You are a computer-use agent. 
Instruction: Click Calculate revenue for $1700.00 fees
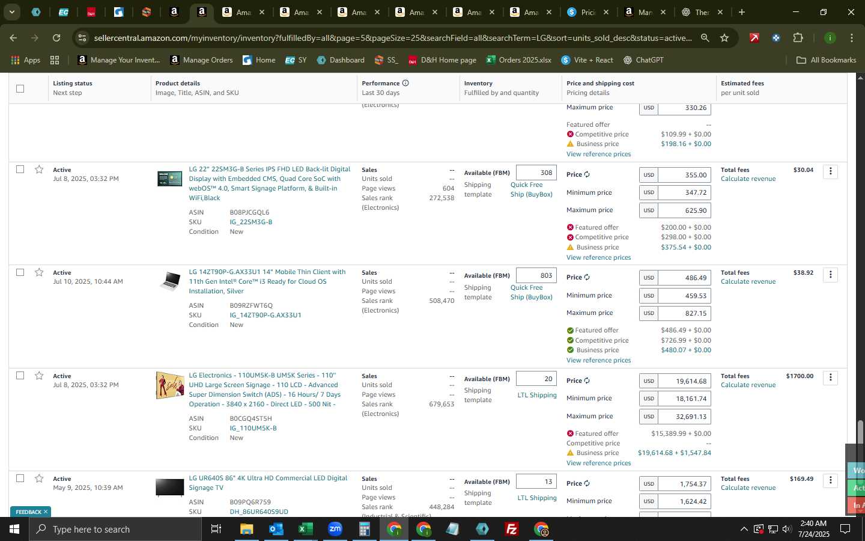748,385
